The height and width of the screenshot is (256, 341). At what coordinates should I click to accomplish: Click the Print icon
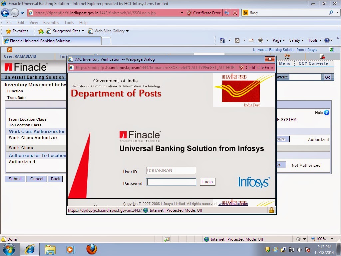(260, 40)
